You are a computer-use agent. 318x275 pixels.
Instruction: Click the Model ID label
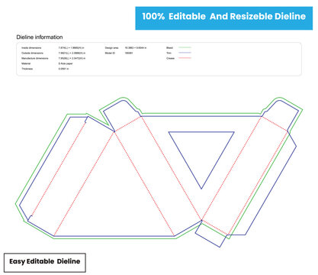(110, 53)
